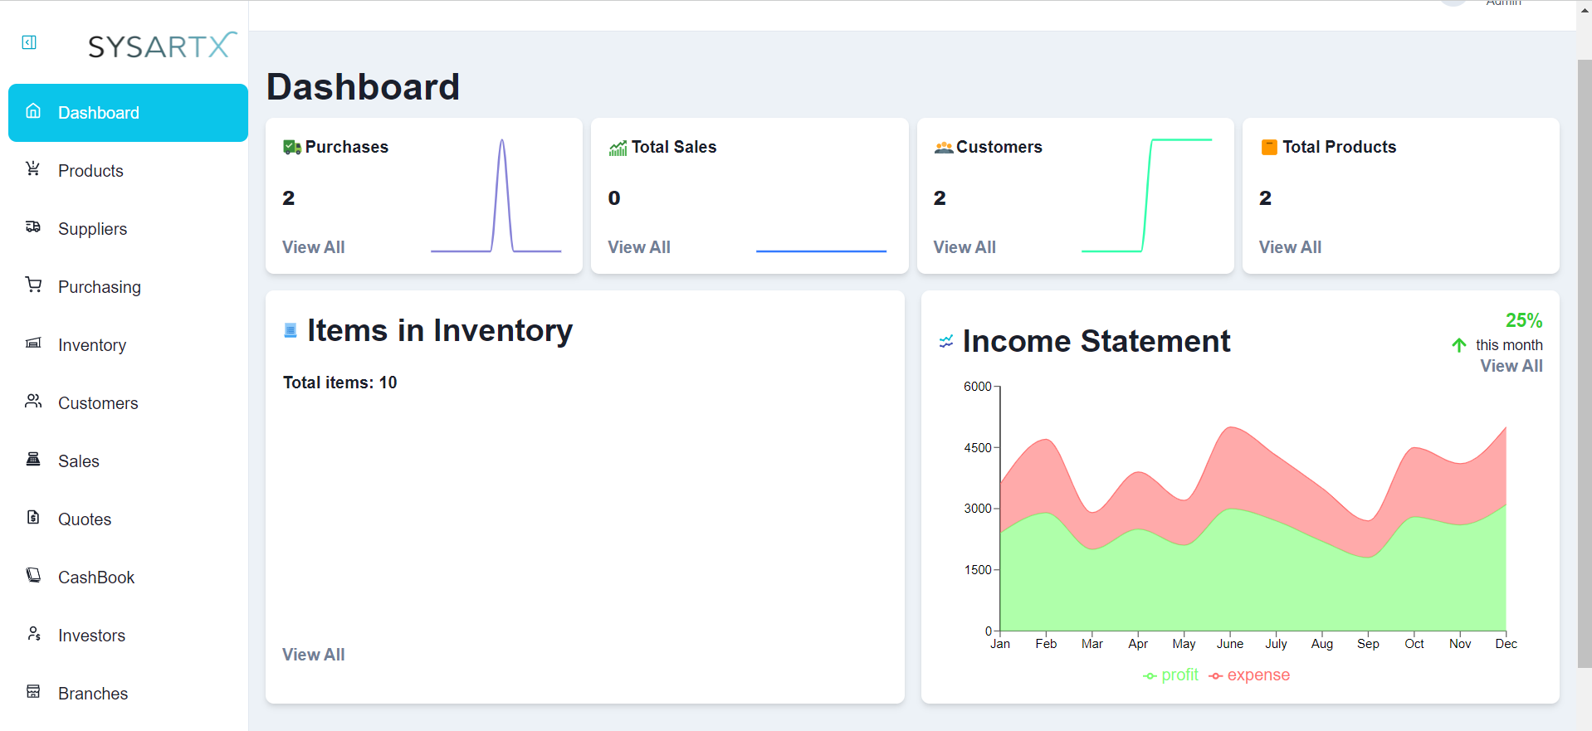This screenshot has height=731, width=1592.
Task: Collapse the sidebar with the toggle icon
Action: point(29,42)
